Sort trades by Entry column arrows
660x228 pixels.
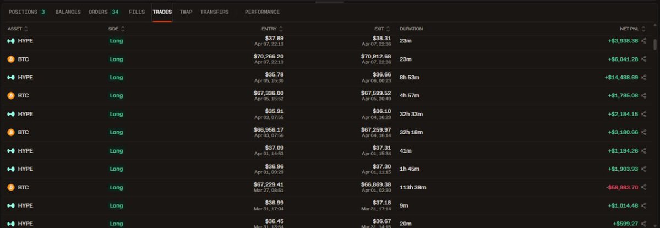click(x=281, y=29)
